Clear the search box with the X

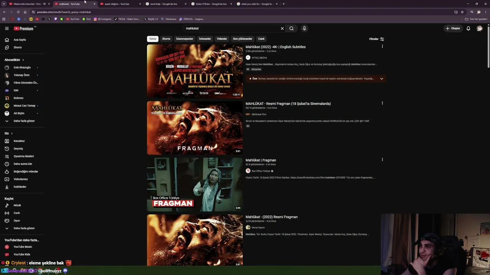(x=282, y=28)
